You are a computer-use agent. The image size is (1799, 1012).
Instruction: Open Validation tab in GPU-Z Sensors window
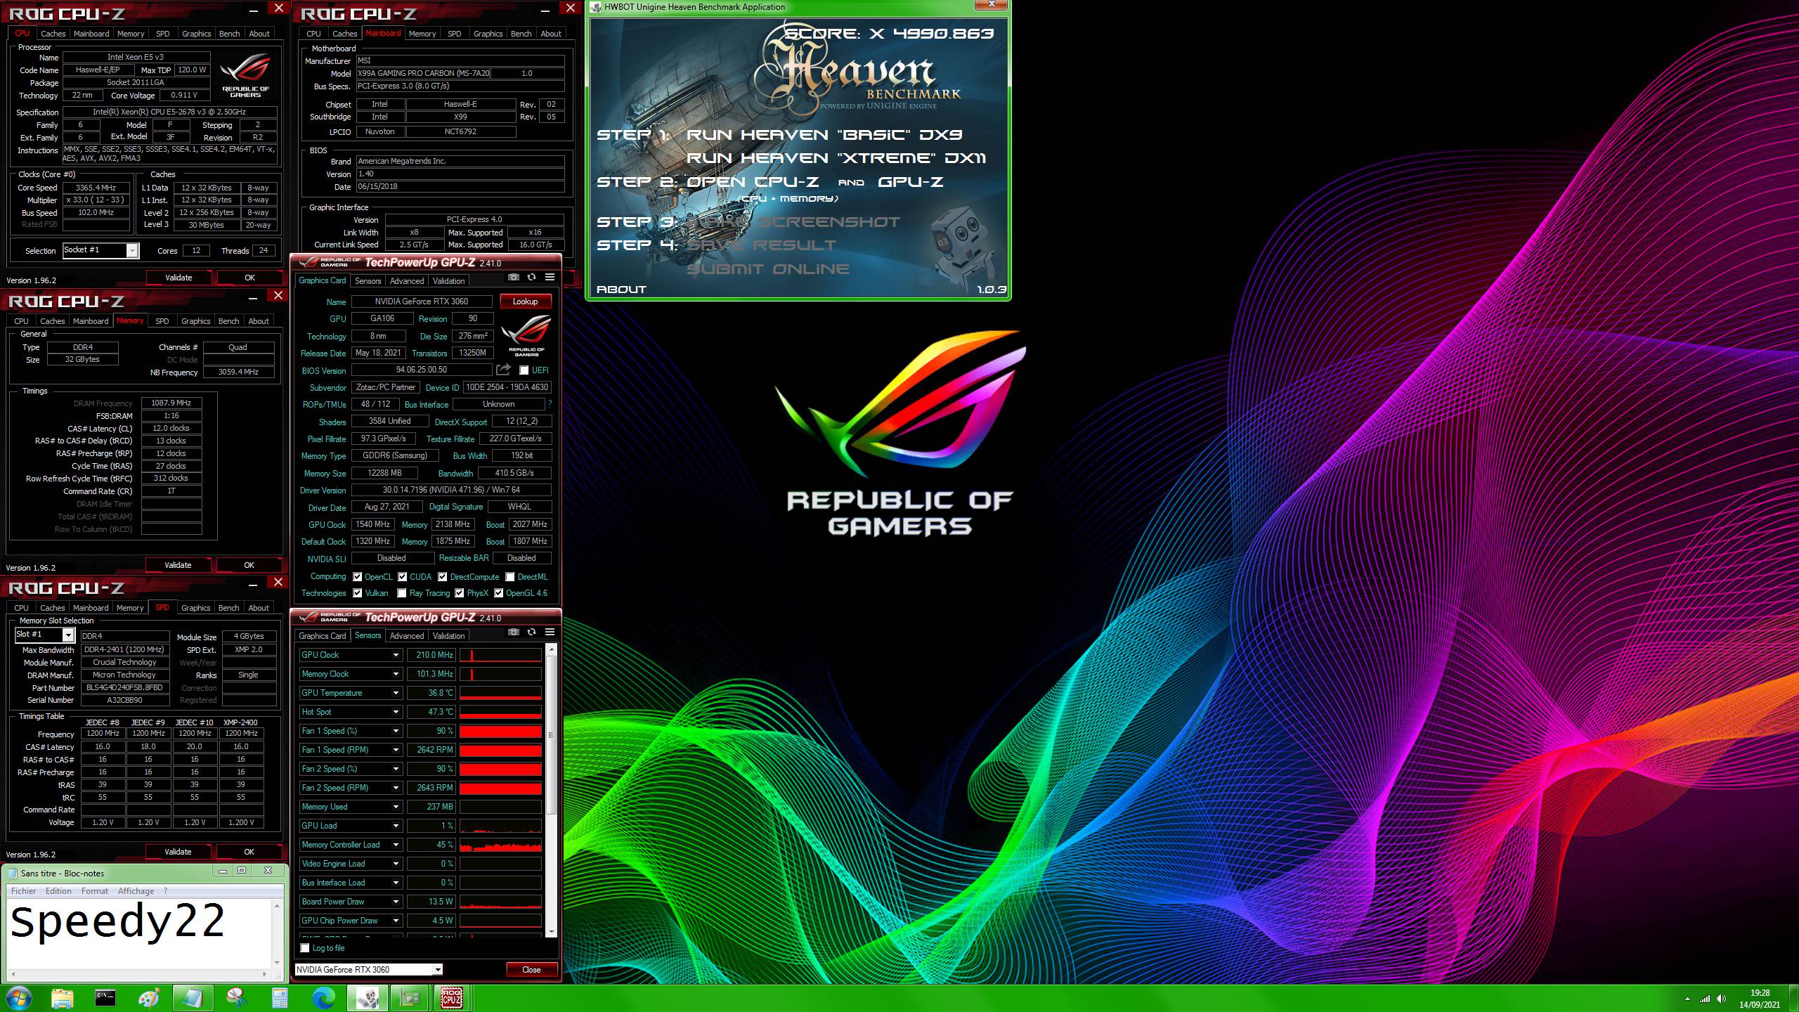448,636
